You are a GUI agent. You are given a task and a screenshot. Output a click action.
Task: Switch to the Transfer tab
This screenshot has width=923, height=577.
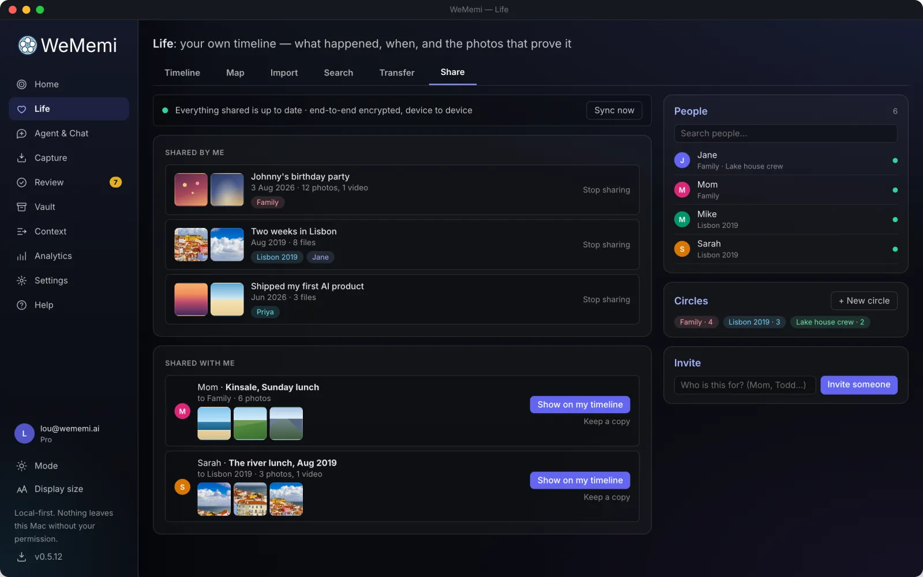point(397,73)
